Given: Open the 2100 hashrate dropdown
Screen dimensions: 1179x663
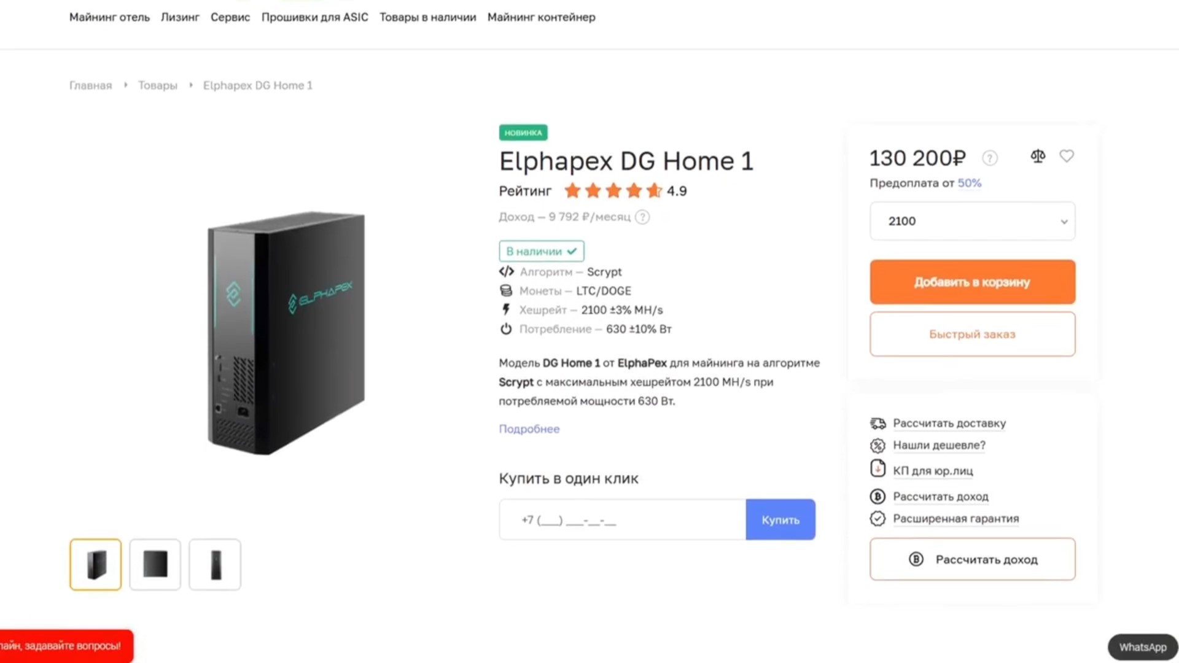Looking at the screenshot, I should tap(972, 221).
